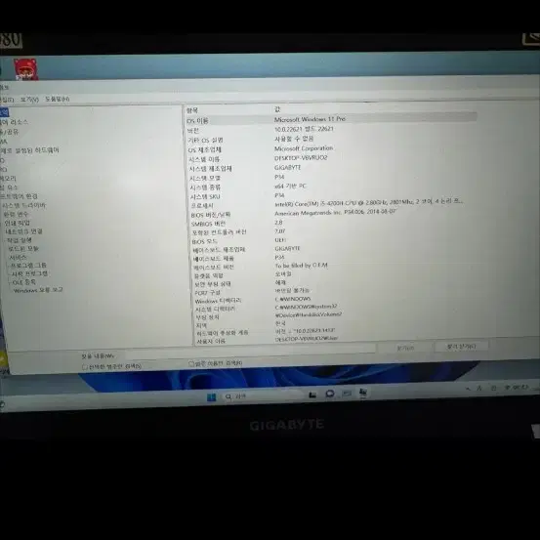Enable the '선택한 범주만 검색' checkbox
Viewport: 540px width, 540px height.
84,367
